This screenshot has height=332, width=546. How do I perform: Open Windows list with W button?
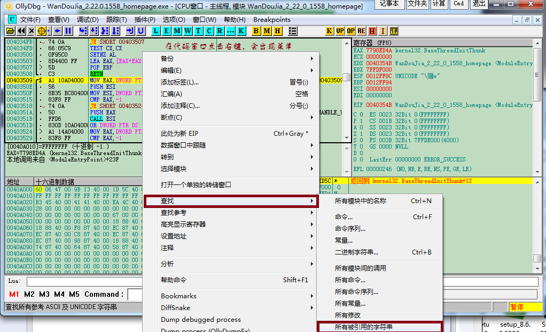click(188, 31)
